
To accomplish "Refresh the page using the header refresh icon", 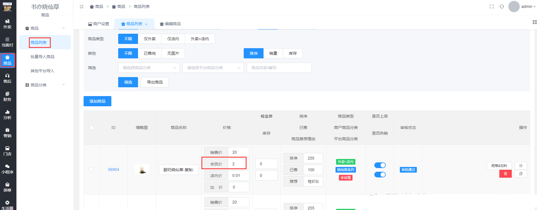I will point(502,7).
